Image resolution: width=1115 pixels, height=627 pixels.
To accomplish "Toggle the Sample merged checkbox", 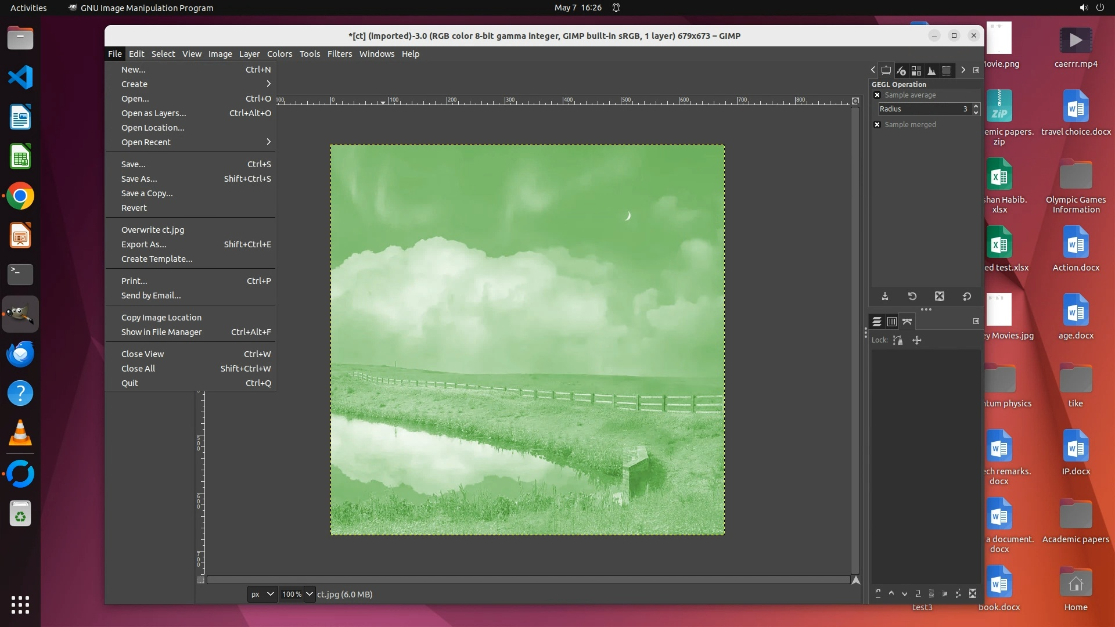I will point(877,125).
